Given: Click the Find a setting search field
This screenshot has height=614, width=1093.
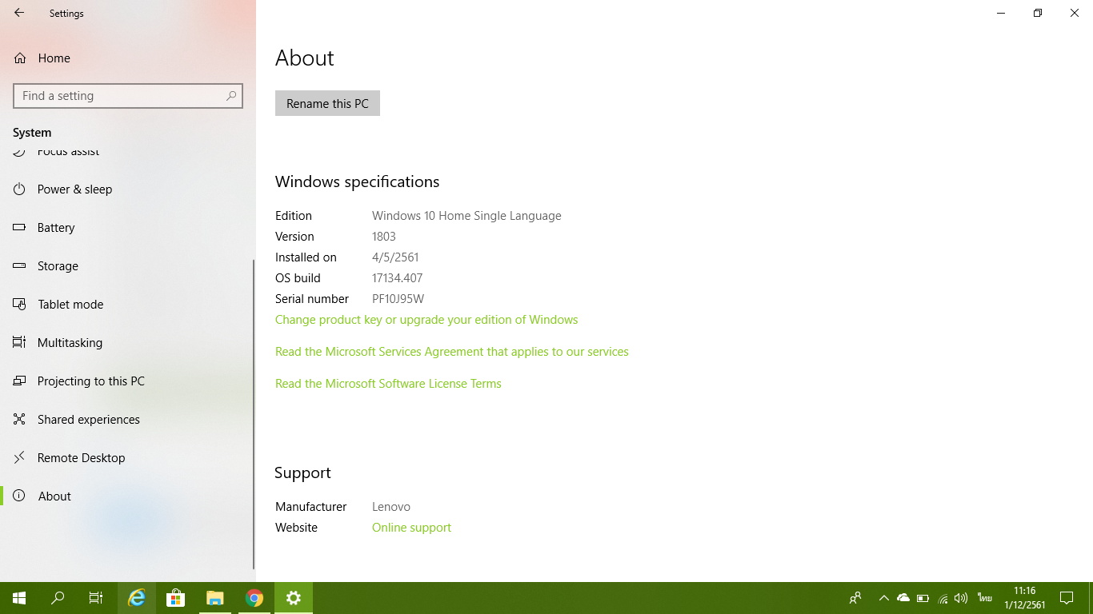Looking at the screenshot, I should [x=128, y=96].
